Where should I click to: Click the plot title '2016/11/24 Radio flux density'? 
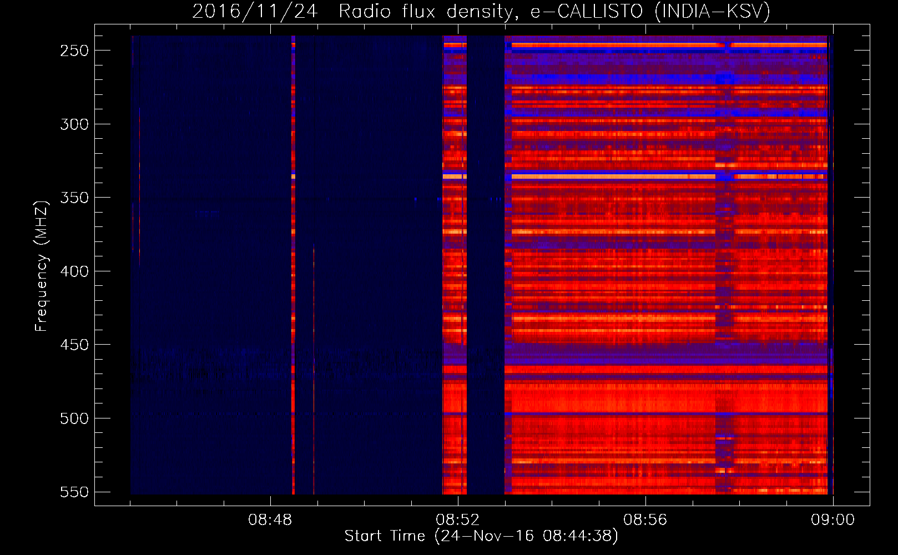(481, 11)
